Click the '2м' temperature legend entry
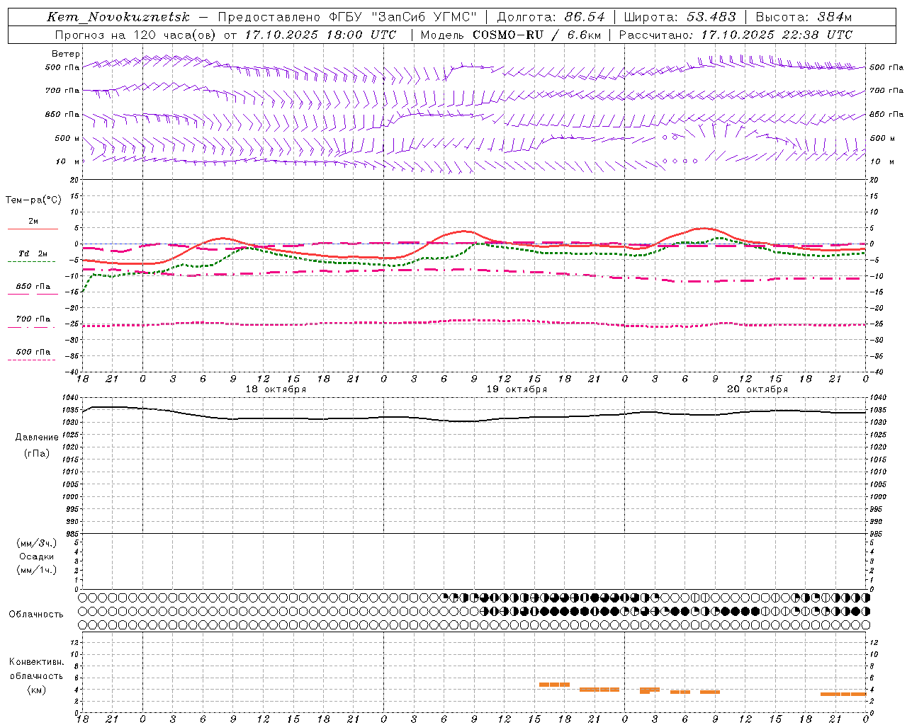 pos(33,222)
